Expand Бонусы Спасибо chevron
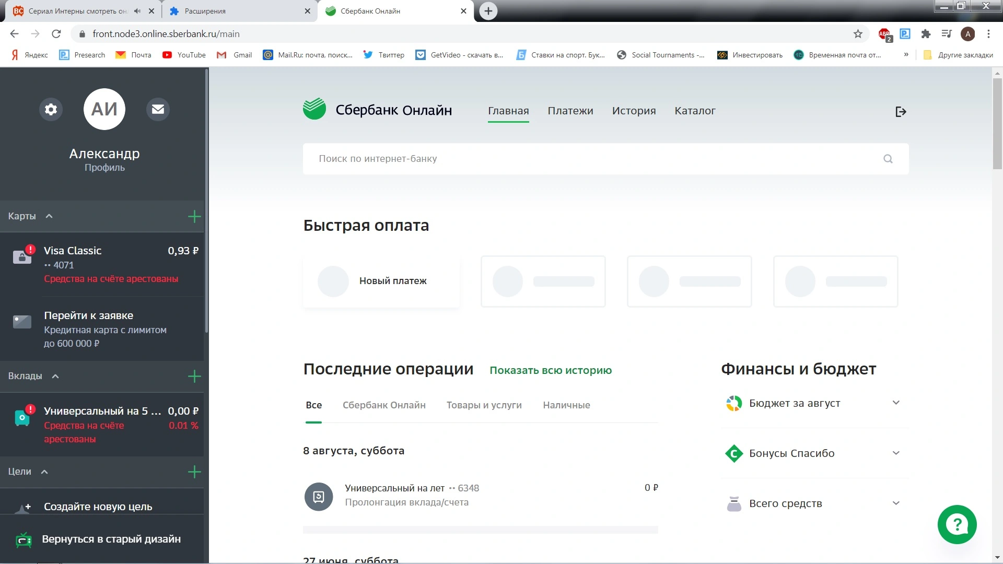 896,453
